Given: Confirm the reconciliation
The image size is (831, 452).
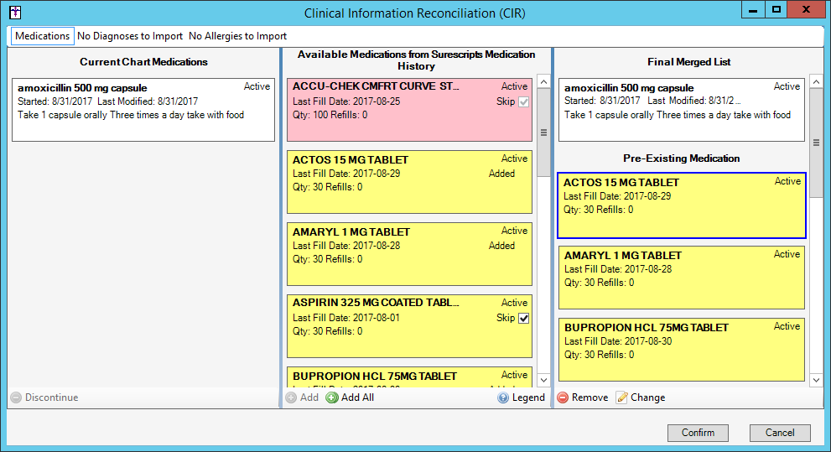Looking at the screenshot, I should click(x=698, y=433).
